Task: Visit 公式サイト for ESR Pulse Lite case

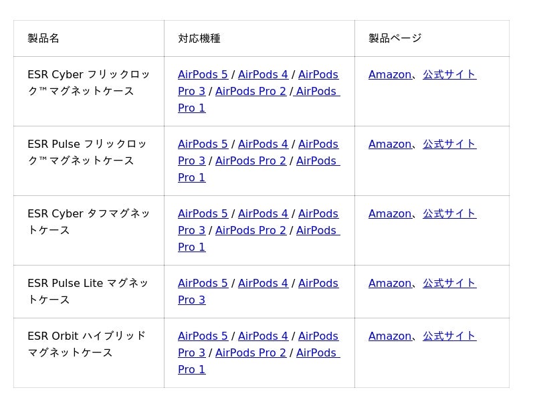Action: coord(449,283)
